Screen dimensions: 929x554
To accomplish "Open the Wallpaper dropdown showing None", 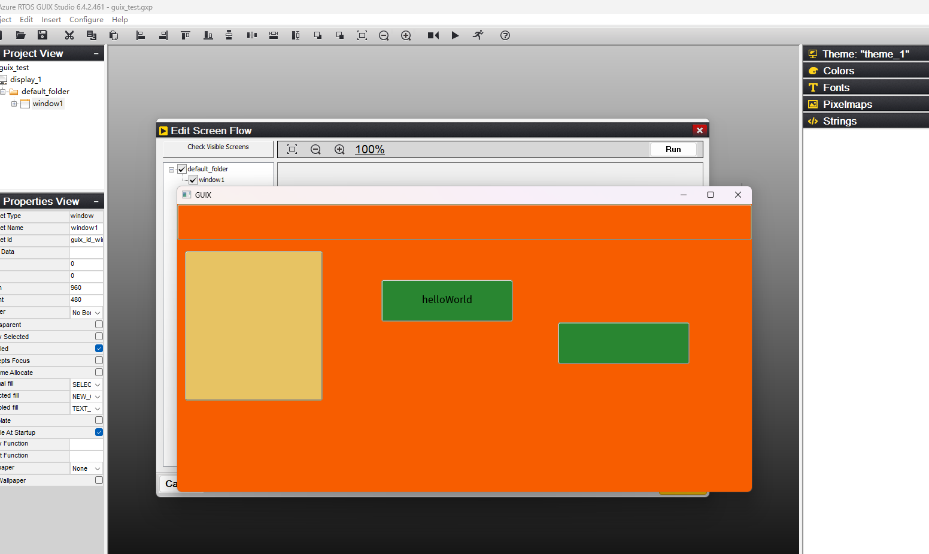I will coord(87,468).
